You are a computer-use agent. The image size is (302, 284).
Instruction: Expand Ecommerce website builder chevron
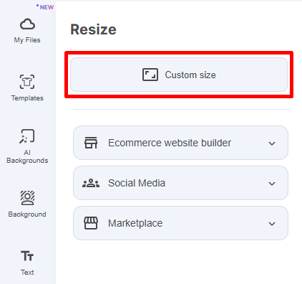tap(272, 143)
